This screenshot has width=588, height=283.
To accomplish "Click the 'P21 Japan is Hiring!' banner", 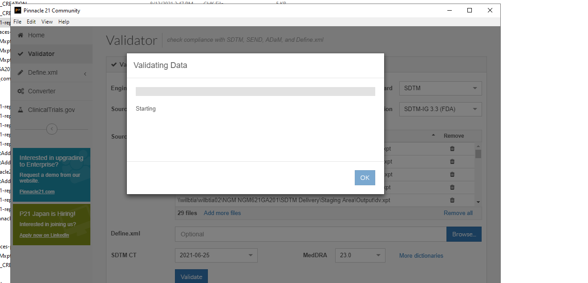I will click(52, 224).
